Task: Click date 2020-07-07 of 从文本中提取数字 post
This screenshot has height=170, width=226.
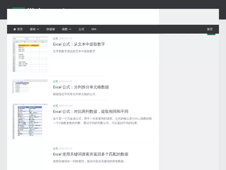Action: (66, 39)
